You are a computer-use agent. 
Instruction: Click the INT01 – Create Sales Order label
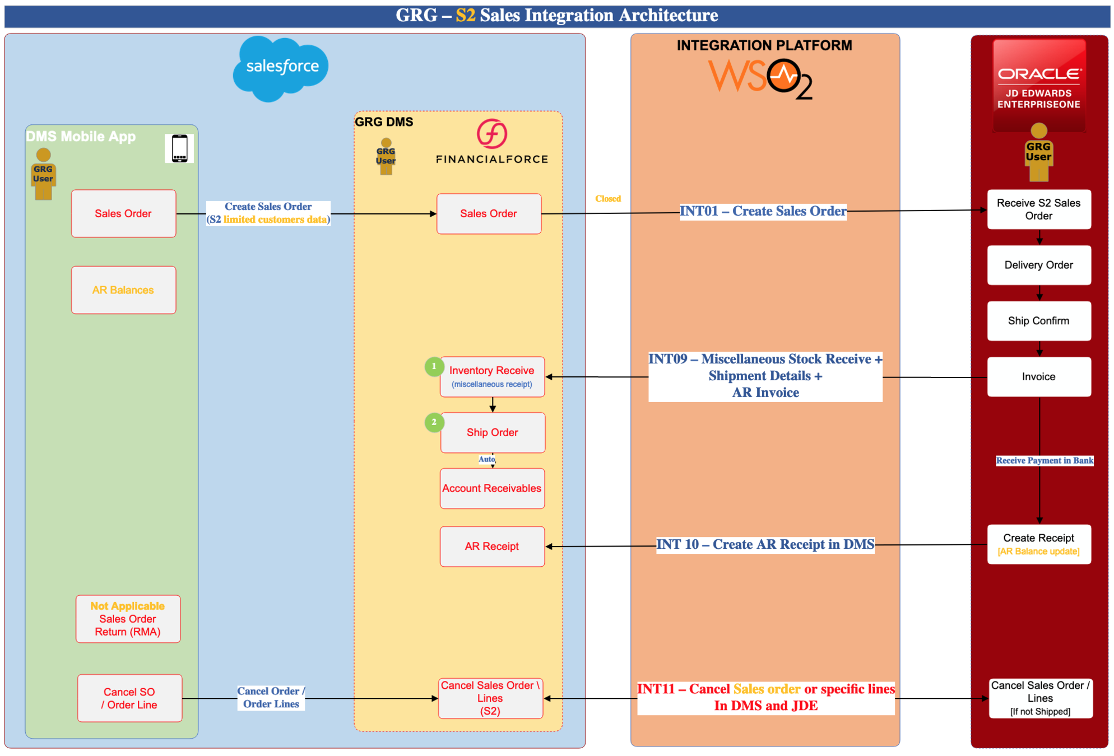coord(763,211)
